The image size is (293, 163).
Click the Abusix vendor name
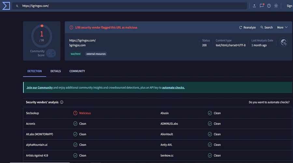[x=164, y=113]
